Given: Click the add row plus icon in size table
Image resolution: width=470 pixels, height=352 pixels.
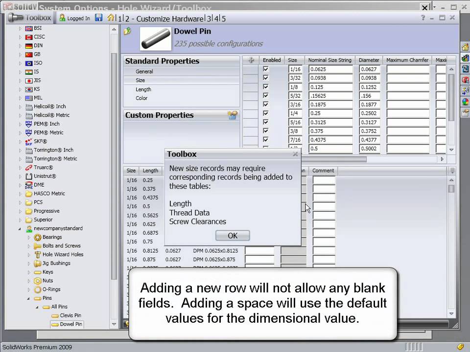Looking at the screenshot, I should tap(251, 60).
